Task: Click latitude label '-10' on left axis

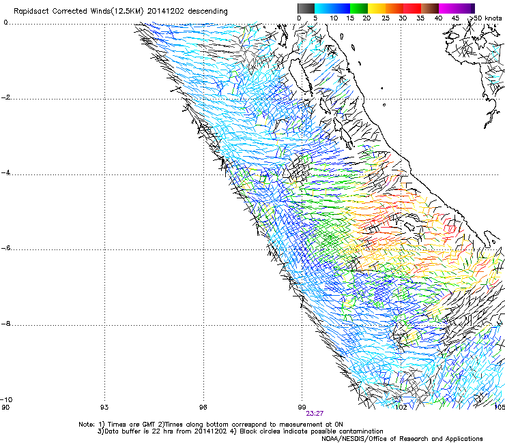Action: [x=6, y=400]
